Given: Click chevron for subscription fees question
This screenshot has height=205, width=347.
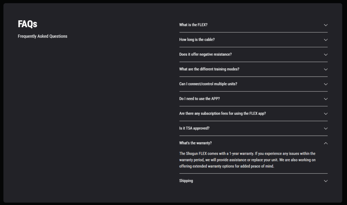Looking at the screenshot, I should (326, 114).
